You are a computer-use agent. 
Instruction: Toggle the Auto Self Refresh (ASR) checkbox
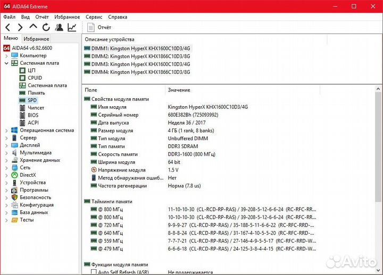tap(94, 272)
